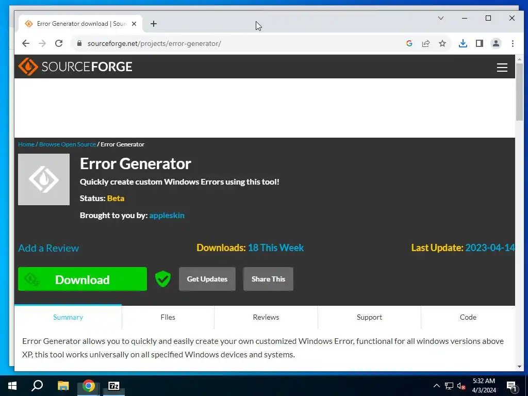Click the network tray icon
The height and width of the screenshot is (396, 528).
pos(449,386)
